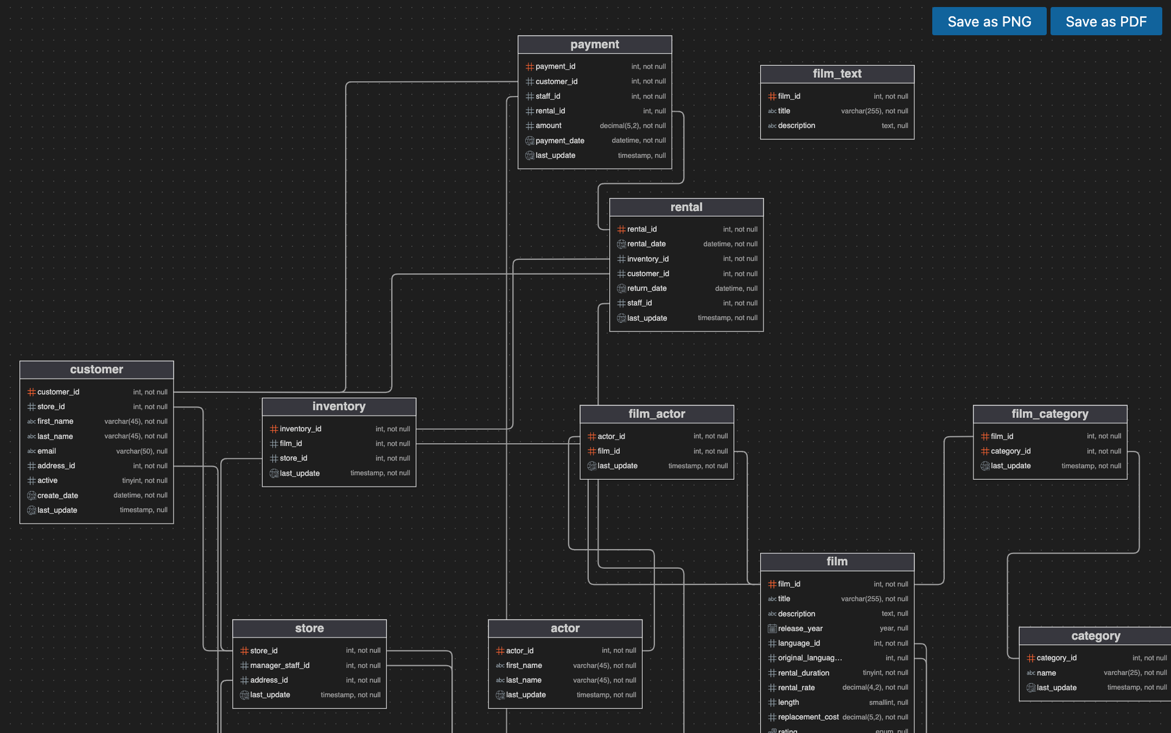Image resolution: width=1171 pixels, height=733 pixels.
Task: Click the film table title
Action: (837, 561)
